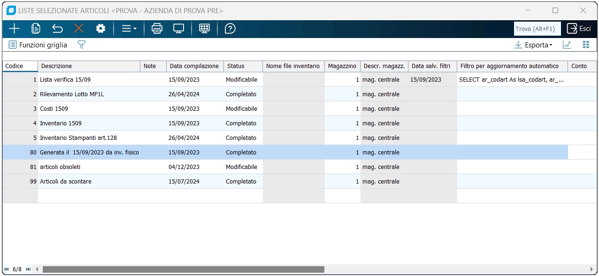Sort by Data compilazione column header
The width and height of the screenshot is (599, 276).
pos(194,66)
